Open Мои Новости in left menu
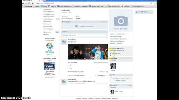The height and width of the screenshot is (100, 179). (47, 24)
